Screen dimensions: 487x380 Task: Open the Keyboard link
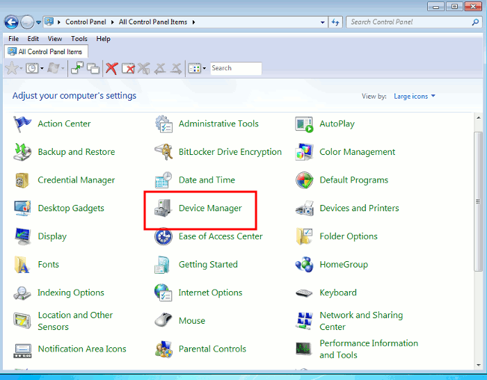coord(338,292)
